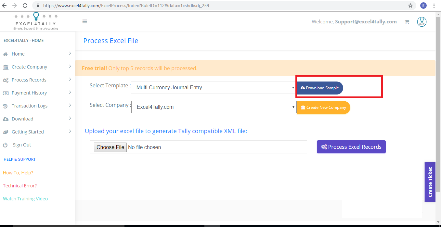Click Sign Out in the sidebar
Screen dimensions: 441x227
22,145
